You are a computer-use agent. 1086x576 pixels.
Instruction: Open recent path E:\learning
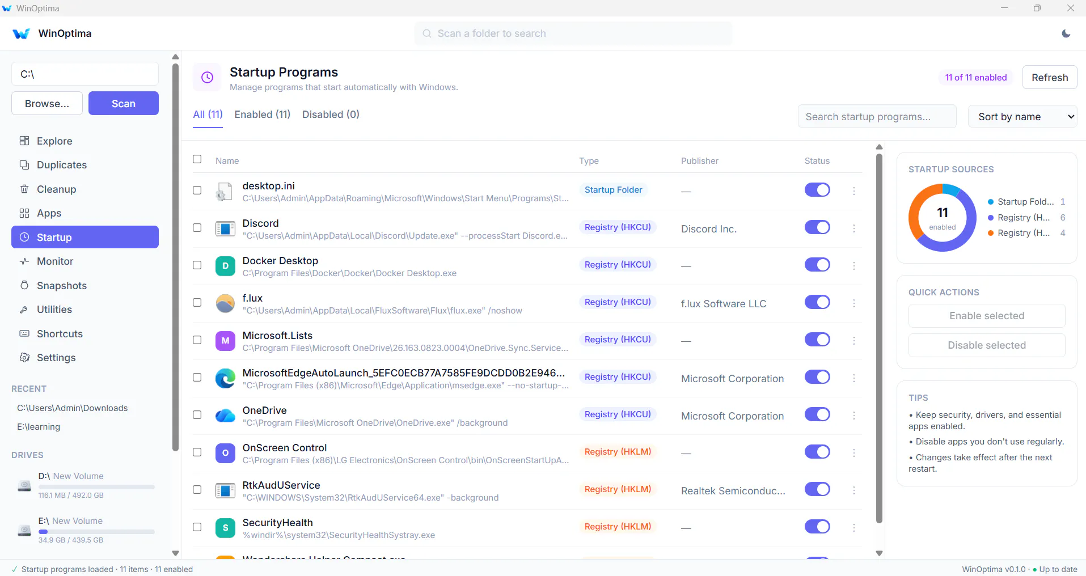(x=39, y=427)
